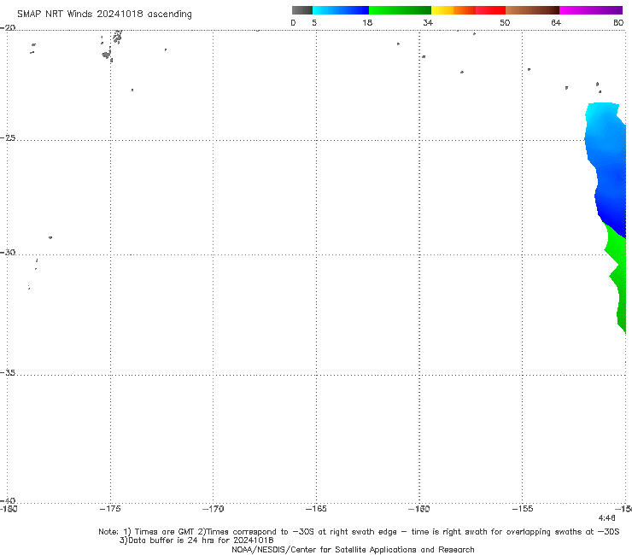The height and width of the screenshot is (555, 632).
Task: Click the color bar label '18'
Action: pos(367,22)
